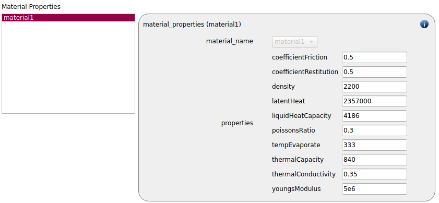This screenshot has width=439, height=203.
Task: Edit the thermalCapacity value field
Action: [374, 160]
